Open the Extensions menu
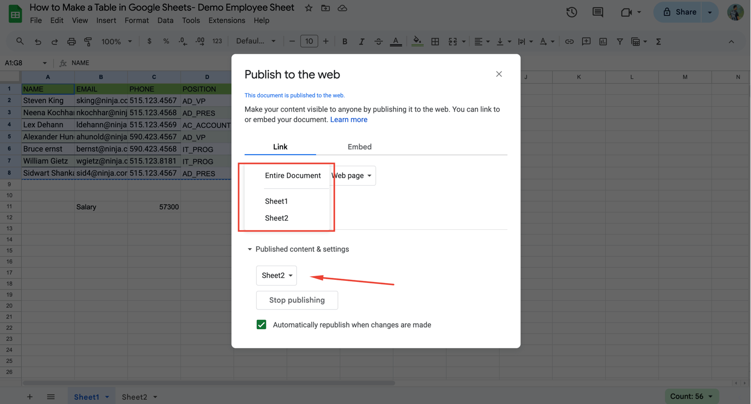Image resolution: width=751 pixels, height=404 pixels. coord(227,21)
